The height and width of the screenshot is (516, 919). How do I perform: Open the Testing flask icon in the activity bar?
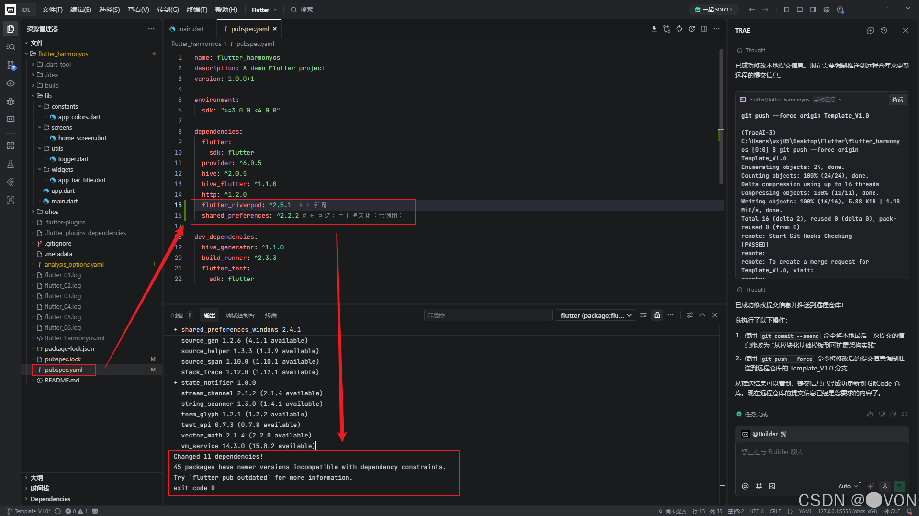click(x=11, y=164)
